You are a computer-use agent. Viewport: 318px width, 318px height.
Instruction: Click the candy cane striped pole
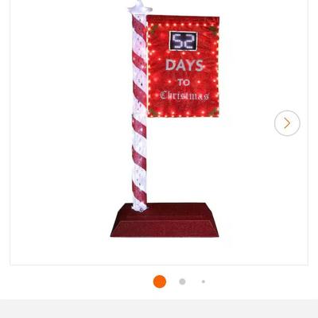(x=139, y=113)
